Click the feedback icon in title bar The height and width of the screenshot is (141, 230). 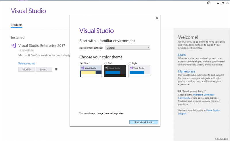point(208,3)
